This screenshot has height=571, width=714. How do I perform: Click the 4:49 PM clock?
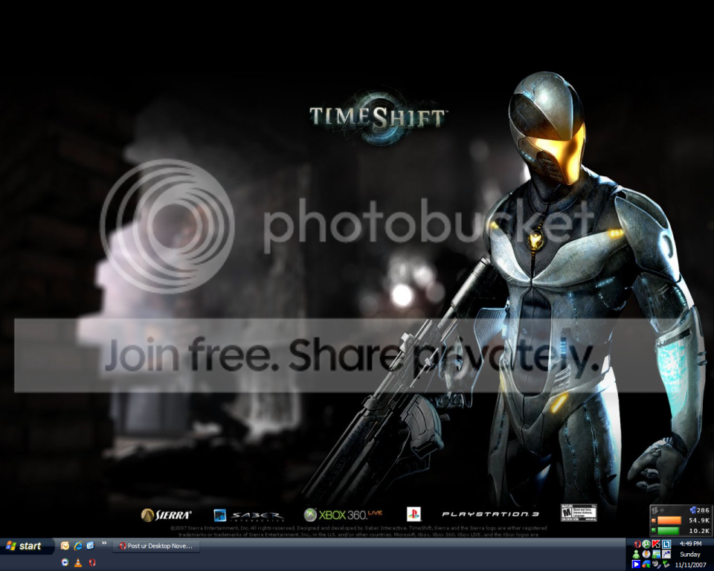pos(690,543)
